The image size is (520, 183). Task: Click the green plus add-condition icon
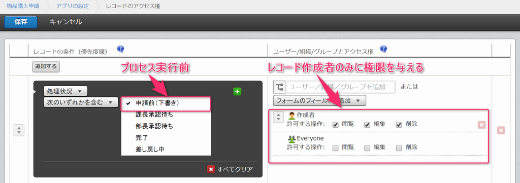pos(237,92)
